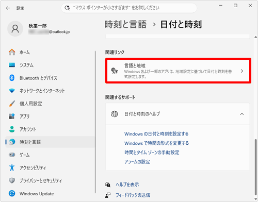
Task: Select the ホーム house icon
Action: point(12,52)
